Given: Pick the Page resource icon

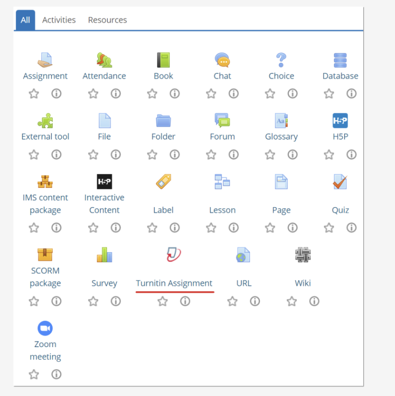Looking at the screenshot, I should tap(281, 182).
